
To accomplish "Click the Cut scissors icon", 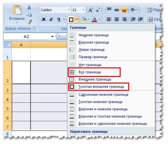I will click(x=29, y=7).
